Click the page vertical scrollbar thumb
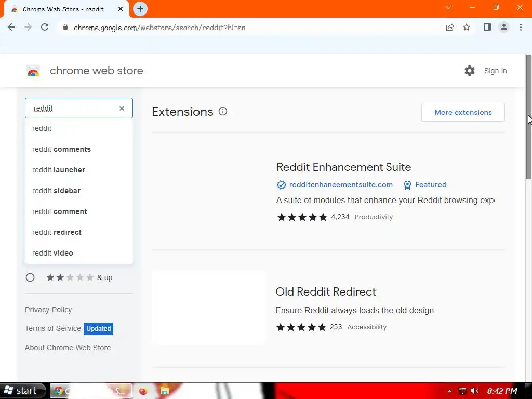This screenshot has width=532, height=399. tap(528, 117)
